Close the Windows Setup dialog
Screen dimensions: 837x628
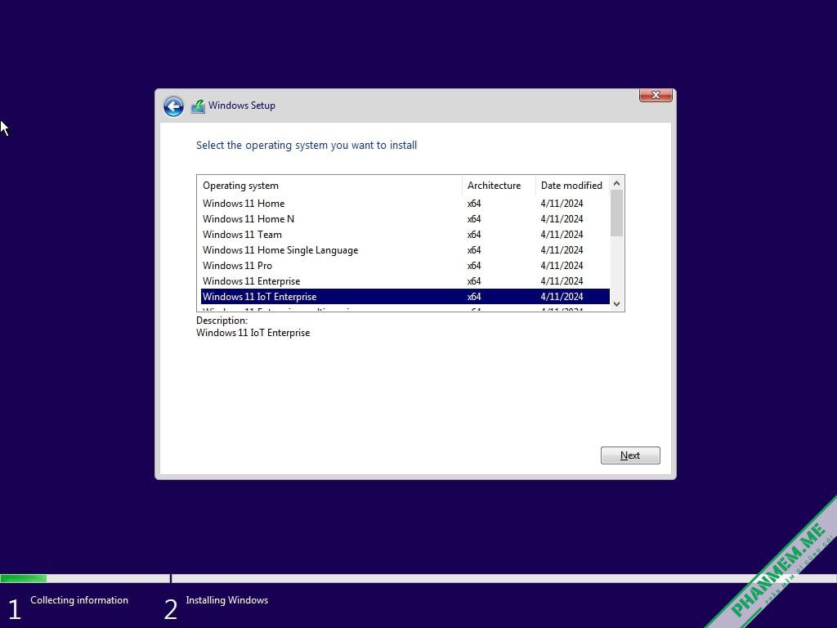pyautogui.click(x=656, y=95)
